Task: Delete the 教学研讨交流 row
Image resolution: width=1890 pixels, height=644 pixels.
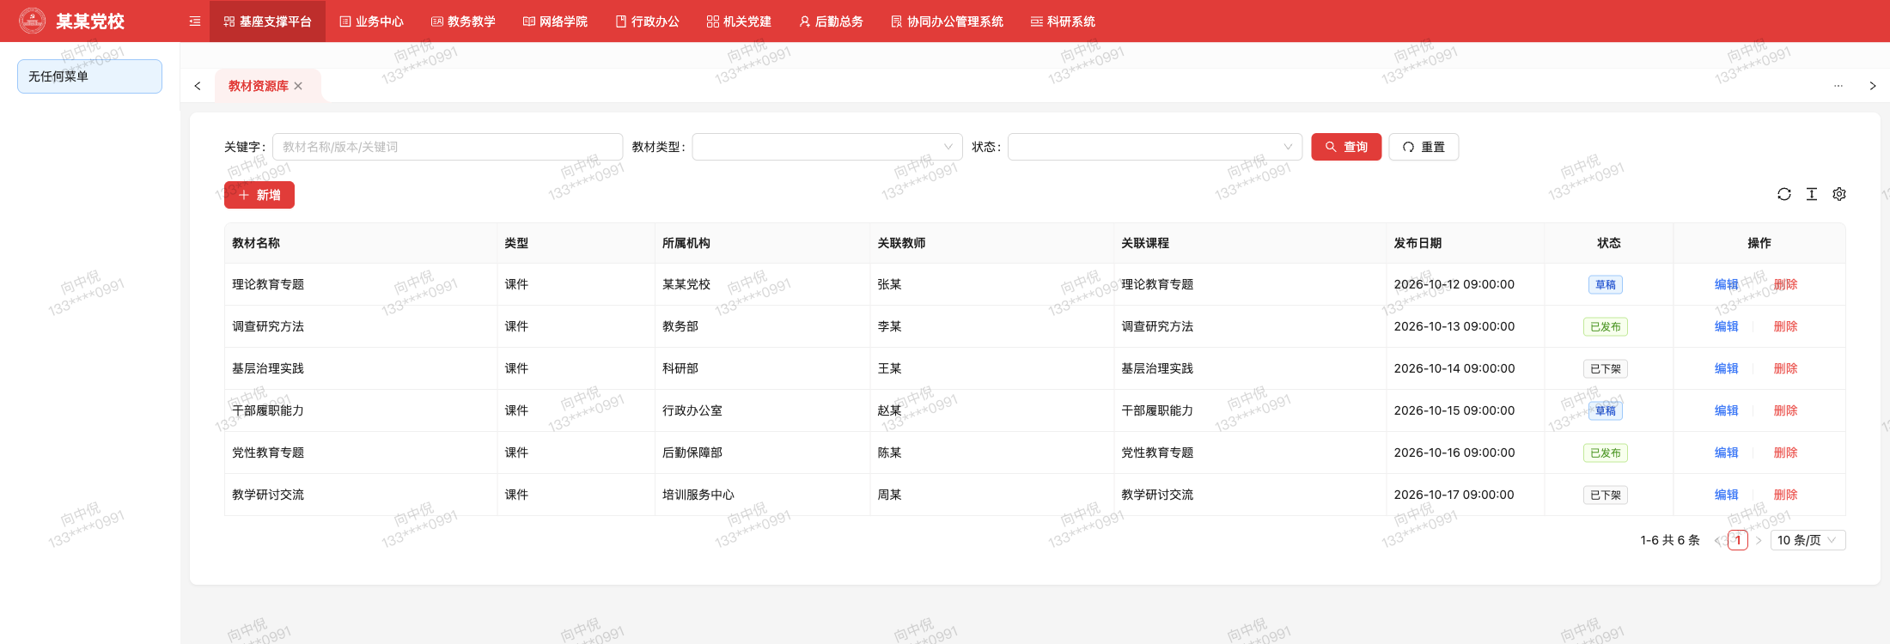Action: pyautogui.click(x=1785, y=495)
